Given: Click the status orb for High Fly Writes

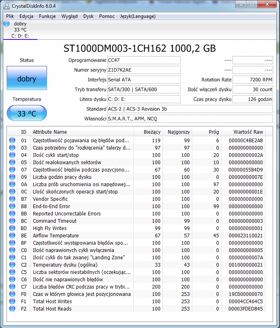Looking at the screenshot, I should pos(12,228).
